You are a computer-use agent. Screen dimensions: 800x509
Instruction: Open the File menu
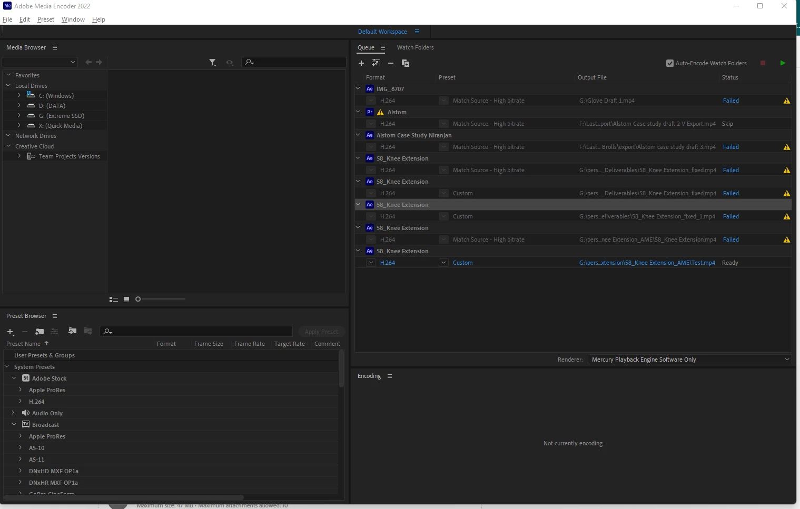coord(7,19)
